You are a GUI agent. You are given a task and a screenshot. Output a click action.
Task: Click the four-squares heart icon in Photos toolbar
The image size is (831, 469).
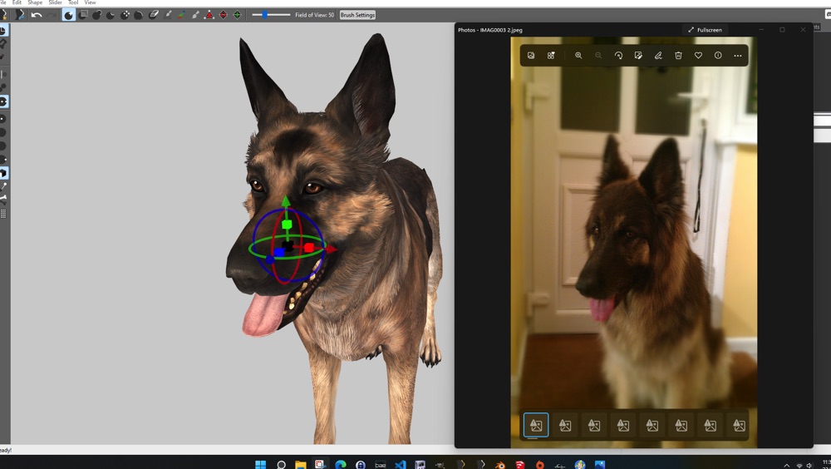551,55
